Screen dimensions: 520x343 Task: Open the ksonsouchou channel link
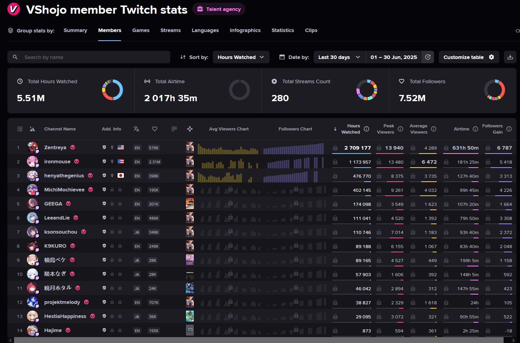61,232
